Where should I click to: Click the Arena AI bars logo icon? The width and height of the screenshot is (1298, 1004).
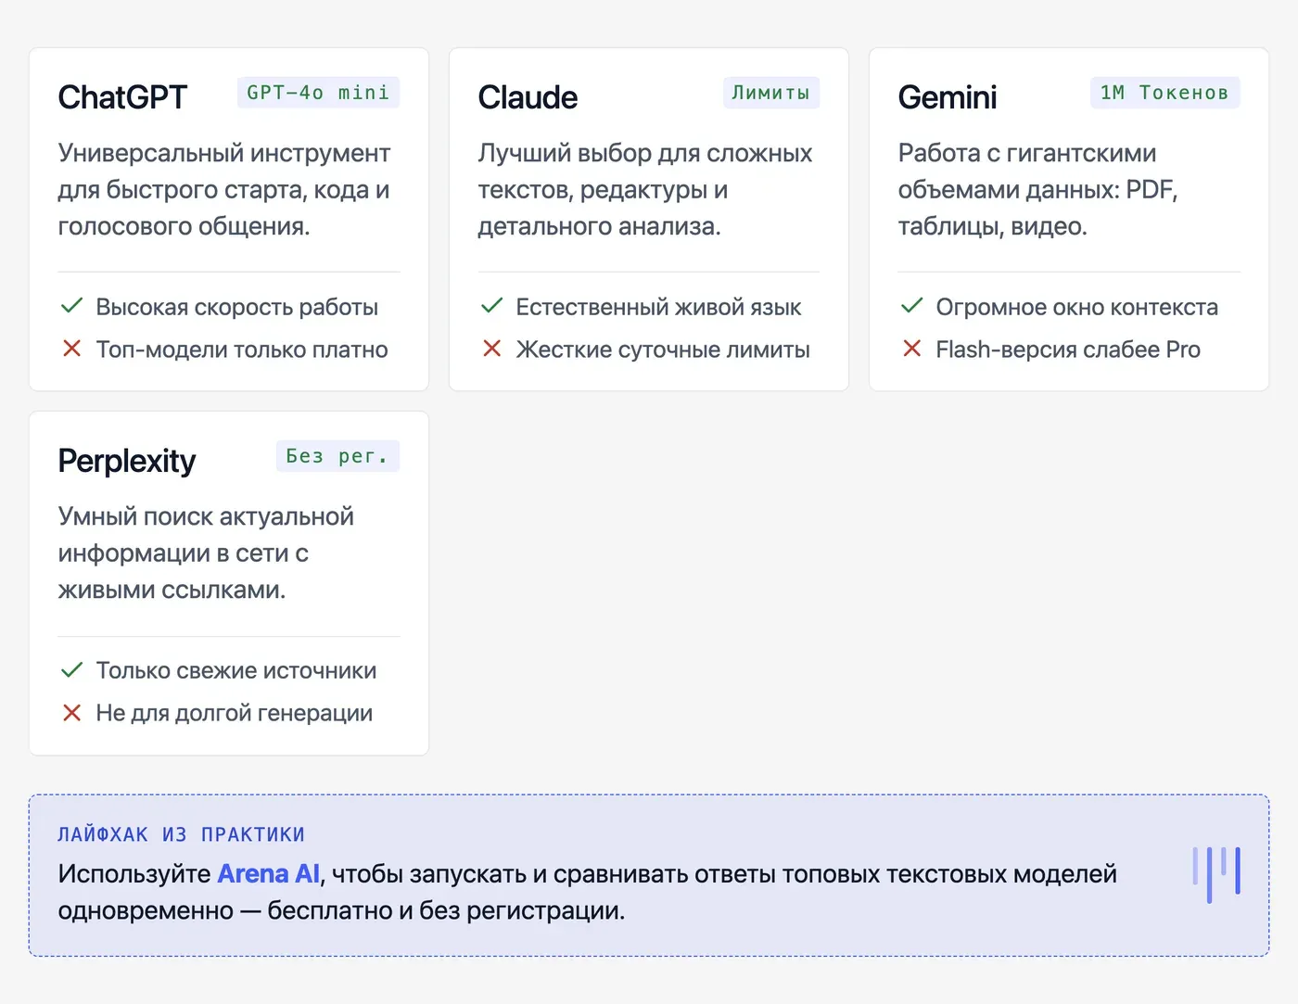tap(1216, 874)
